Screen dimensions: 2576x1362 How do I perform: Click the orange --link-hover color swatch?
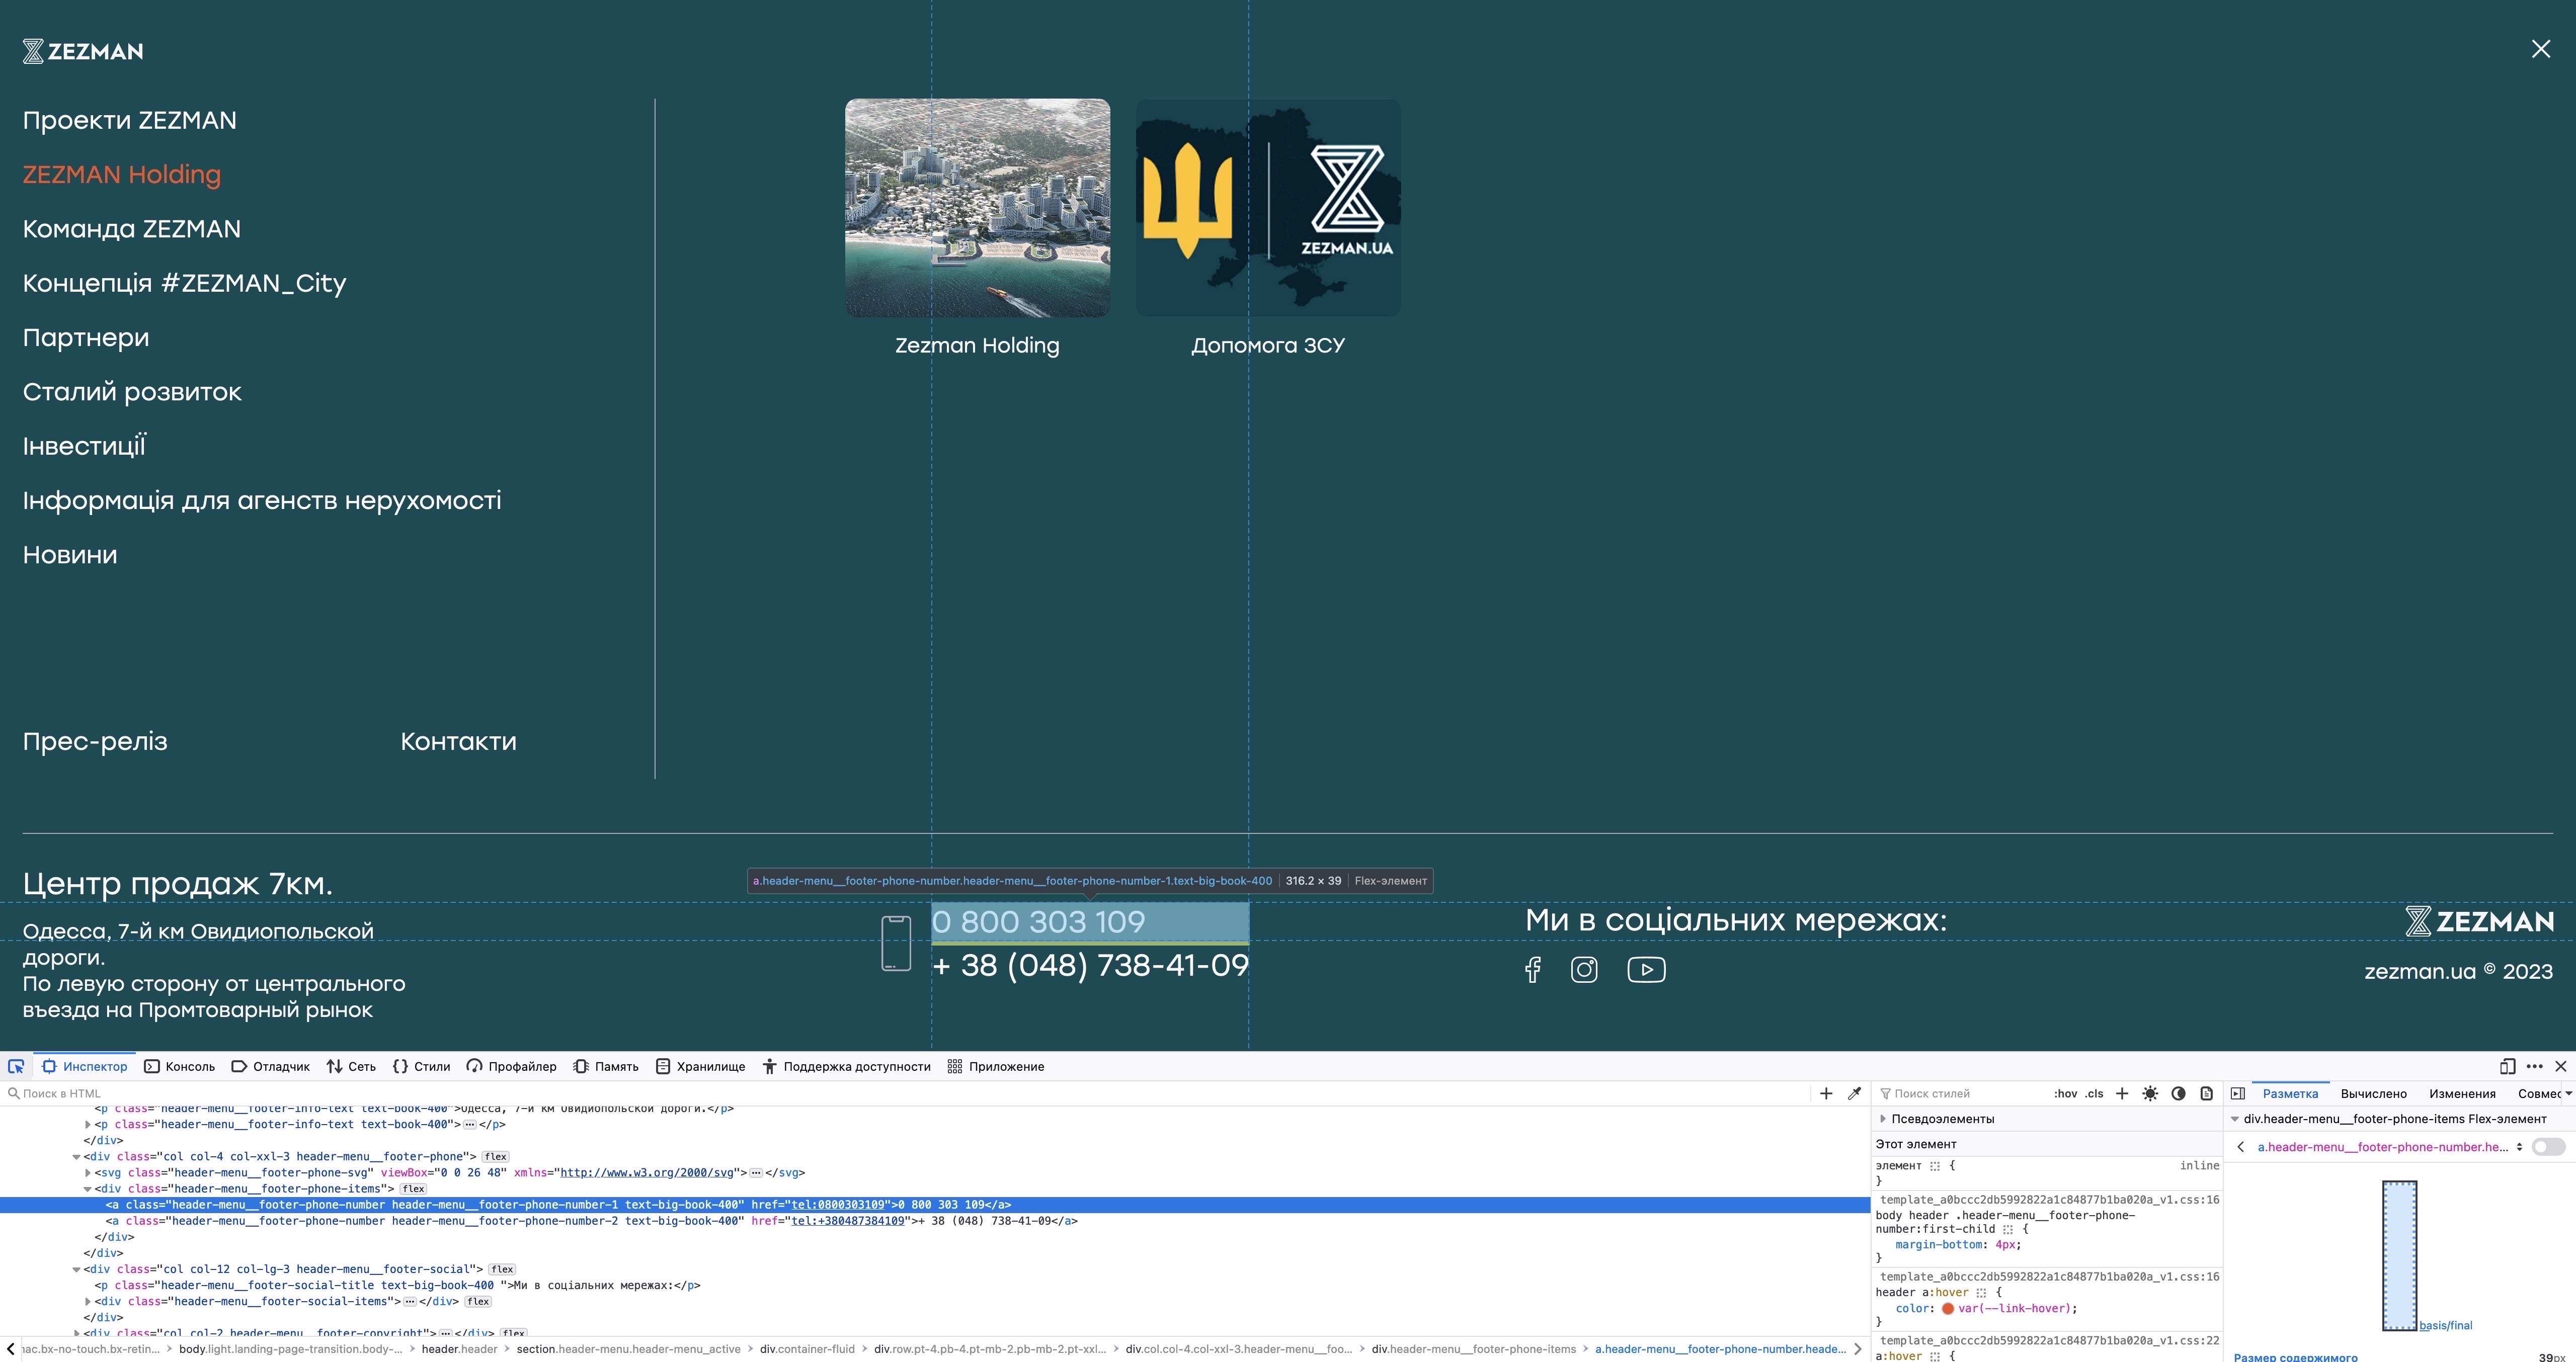(x=1947, y=1308)
